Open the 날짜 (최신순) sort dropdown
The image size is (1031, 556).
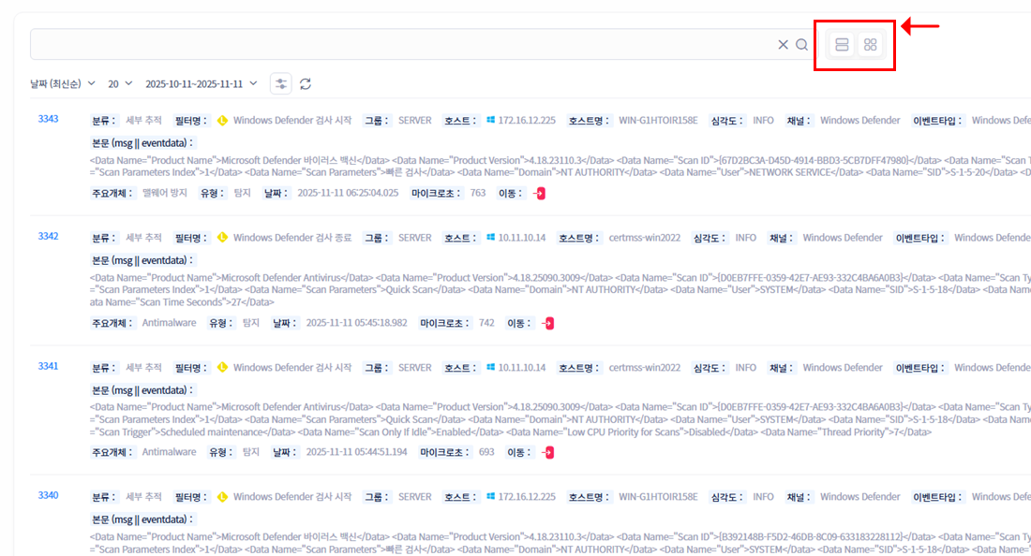click(x=63, y=84)
